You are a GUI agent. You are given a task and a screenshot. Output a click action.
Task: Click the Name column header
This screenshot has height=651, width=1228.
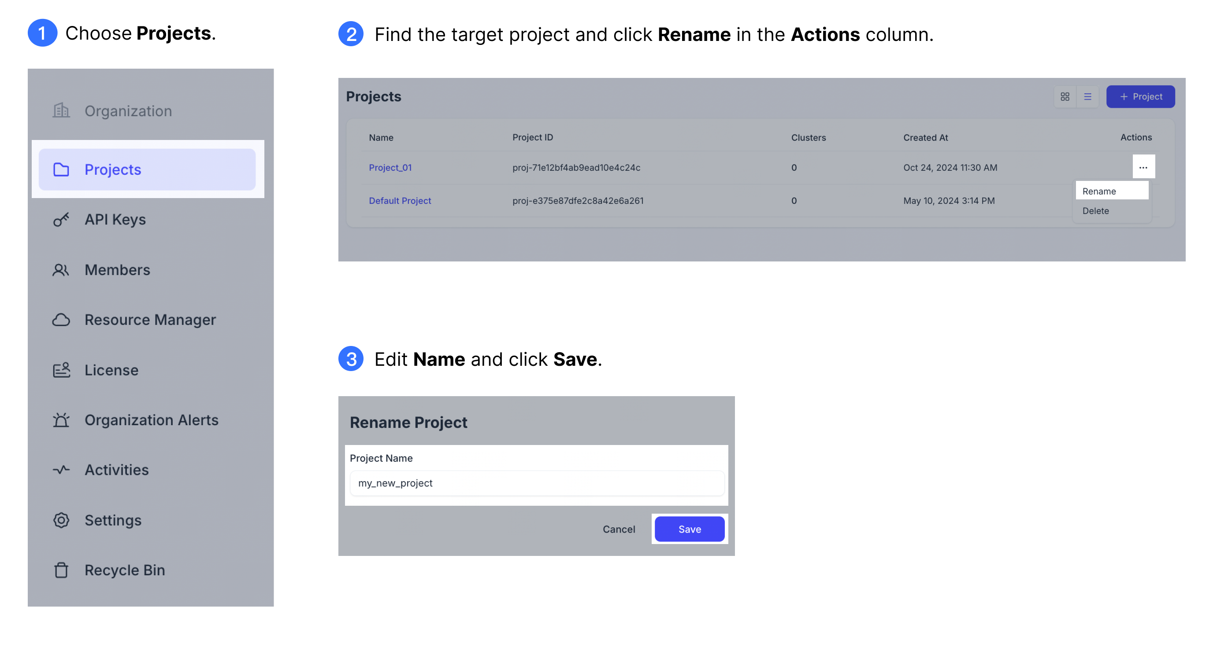pos(381,138)
